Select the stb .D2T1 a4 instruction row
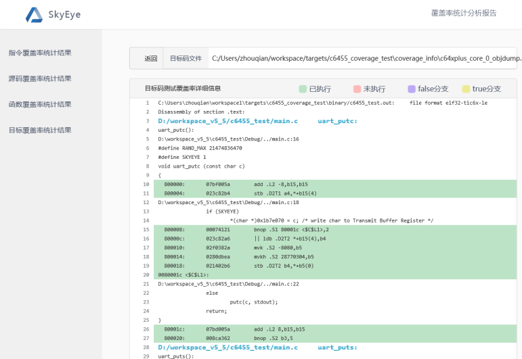Viewport: 522px width, 359px height. pos(335,193)
